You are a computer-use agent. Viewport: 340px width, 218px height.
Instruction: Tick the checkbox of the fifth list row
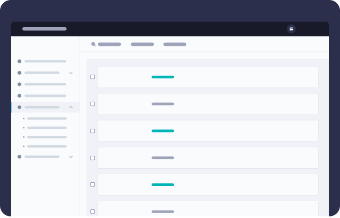click(x=93, y=184)
